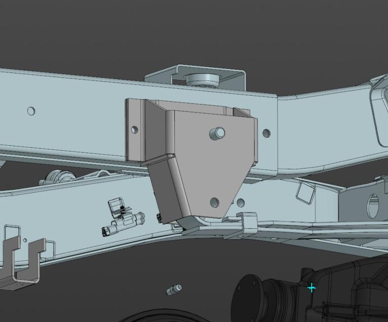The width and height of the screenshot is (388, 322).
Task: Select the lower hole in the gray bracket plate
Action: [215, 202]
